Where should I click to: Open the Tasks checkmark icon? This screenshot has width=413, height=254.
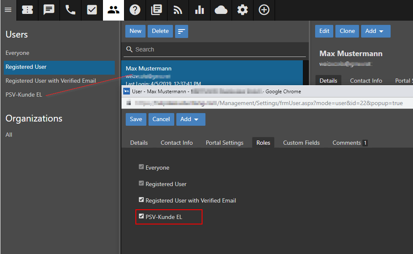92,10
